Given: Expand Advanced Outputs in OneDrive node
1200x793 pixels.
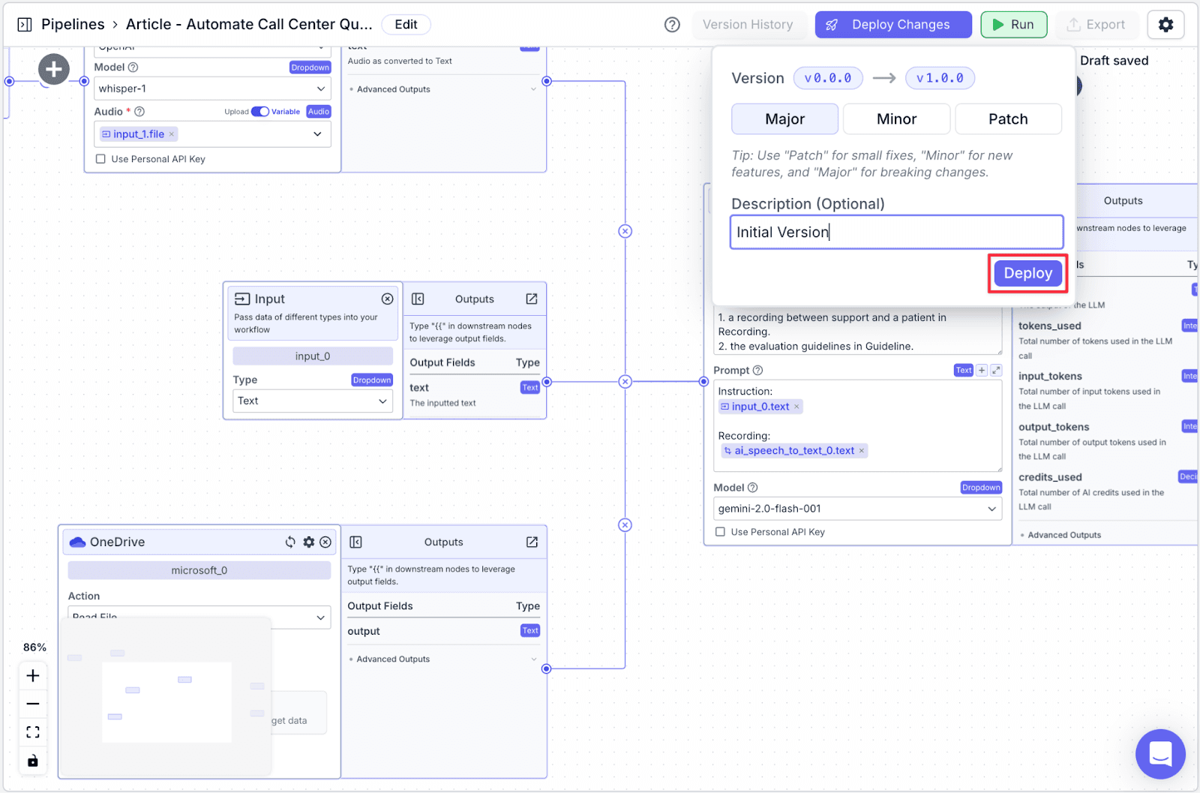Looking at the screenshot, I should tap(442, 659).
